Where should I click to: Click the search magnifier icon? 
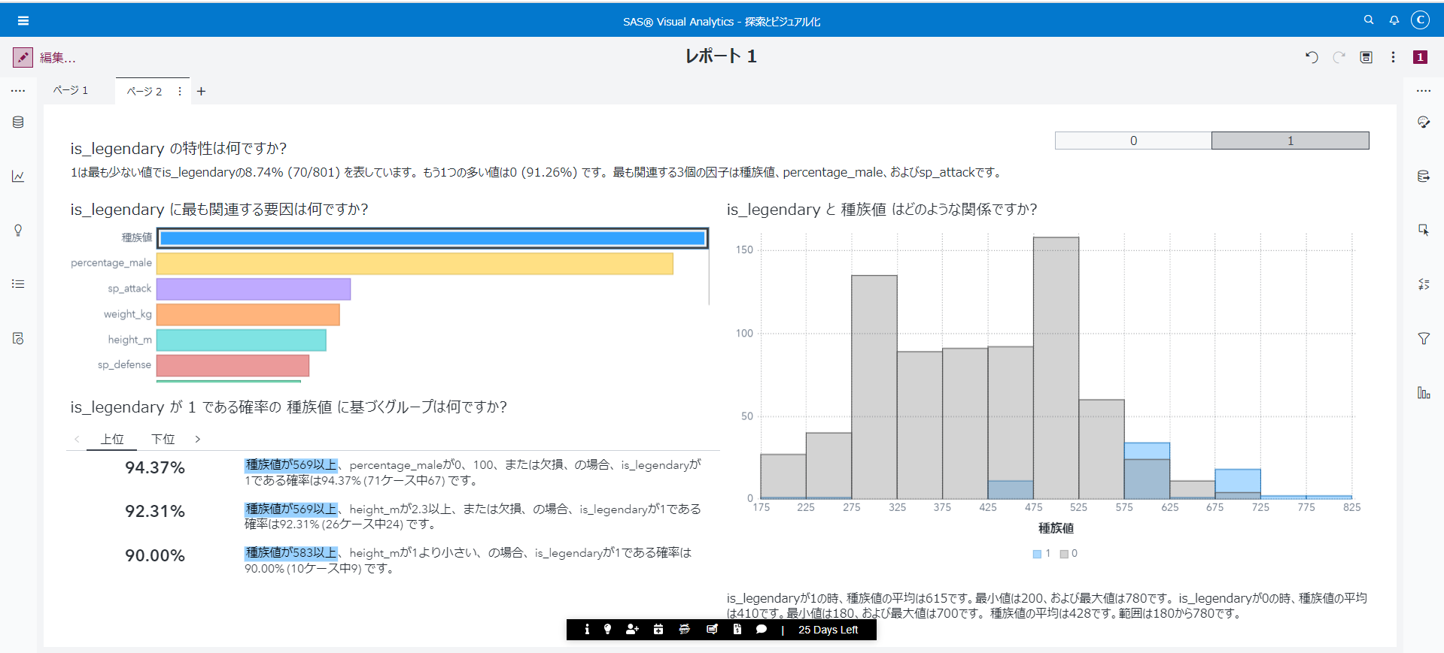pos(1369,20)
